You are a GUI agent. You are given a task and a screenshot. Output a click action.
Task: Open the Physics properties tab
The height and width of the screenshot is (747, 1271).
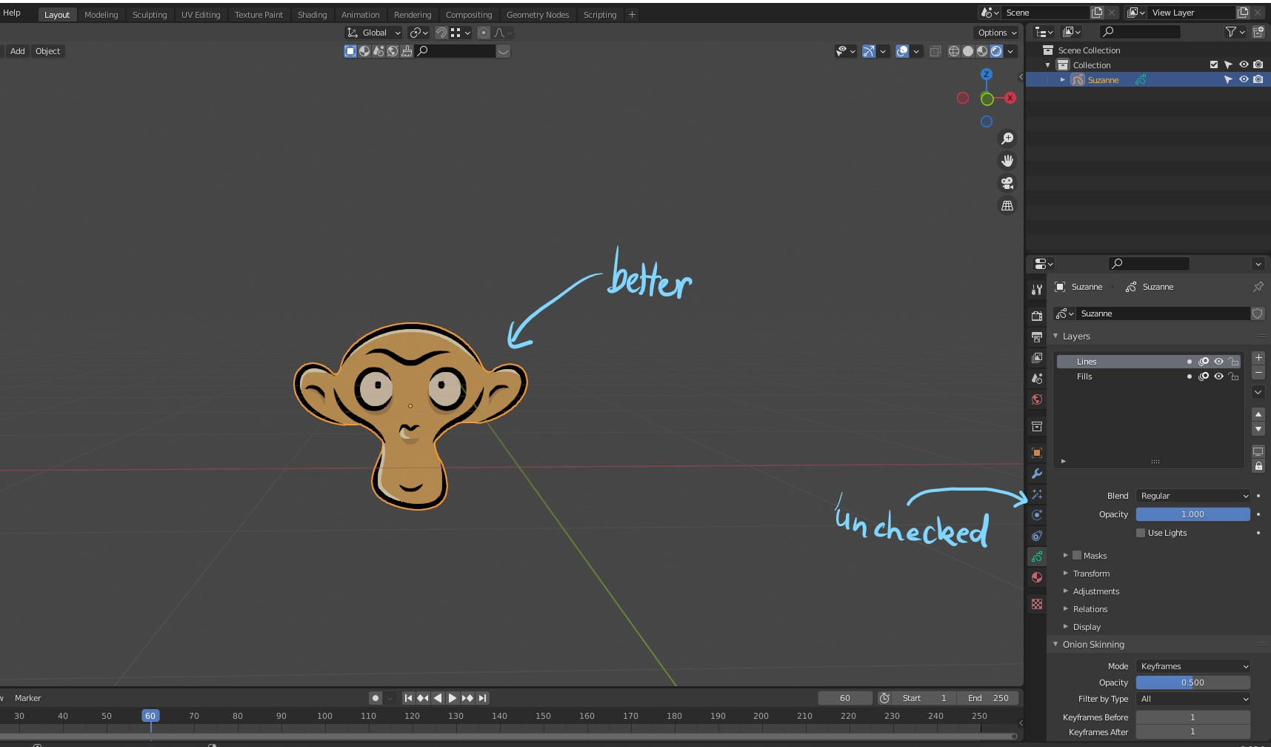(x=1037, y=515)
